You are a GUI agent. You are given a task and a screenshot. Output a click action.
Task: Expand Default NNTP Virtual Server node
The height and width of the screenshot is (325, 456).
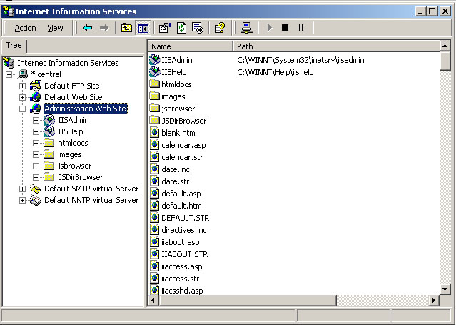[x=22, y=201]
